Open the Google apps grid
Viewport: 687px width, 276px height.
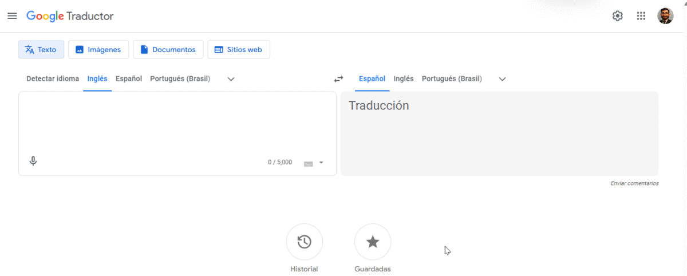point(641,16)
